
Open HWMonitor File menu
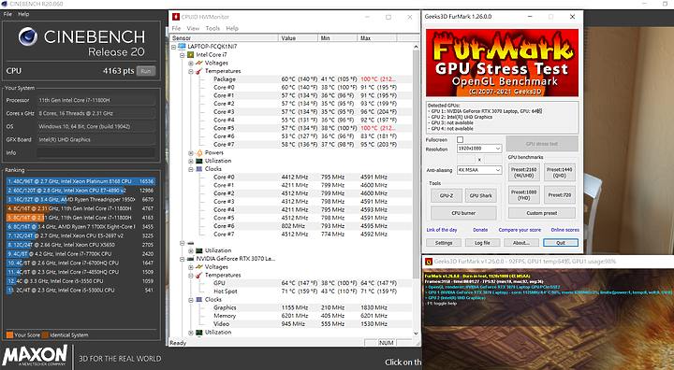[176, 28]
